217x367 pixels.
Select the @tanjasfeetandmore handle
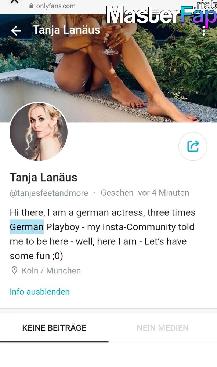pyautogui.click(x=49, y=193)
